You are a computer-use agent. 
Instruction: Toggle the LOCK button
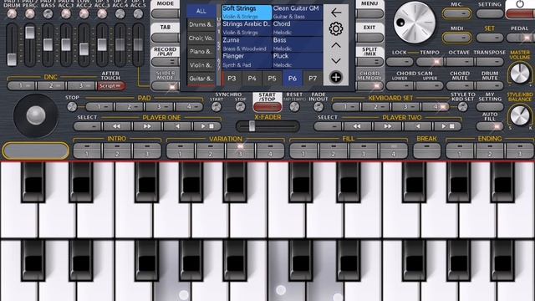pos(400,62)
